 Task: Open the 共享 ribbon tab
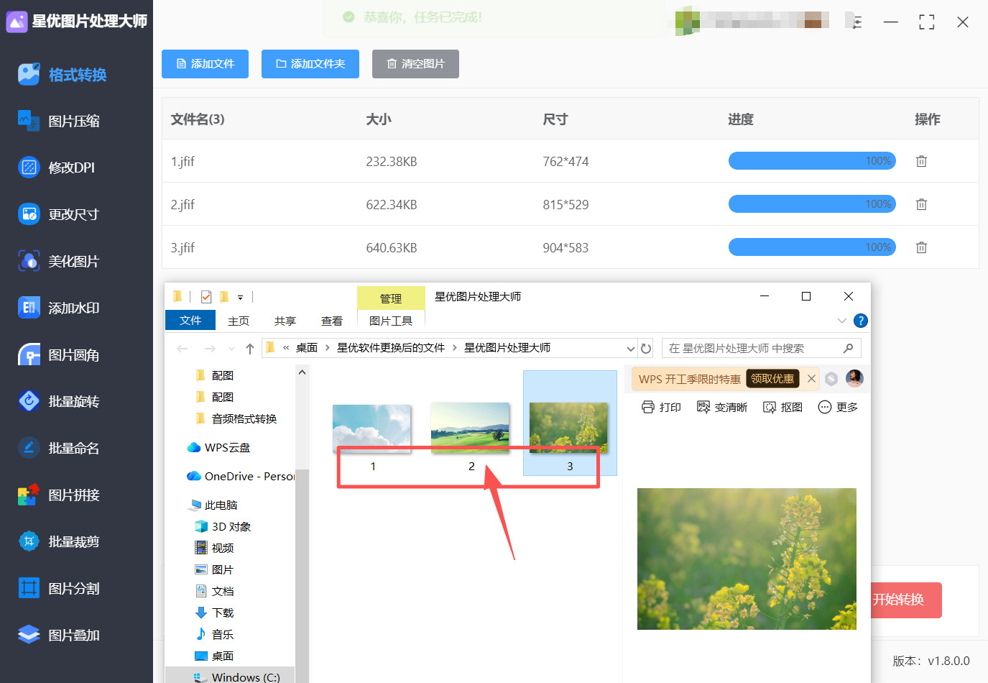[x=285, y=321]
